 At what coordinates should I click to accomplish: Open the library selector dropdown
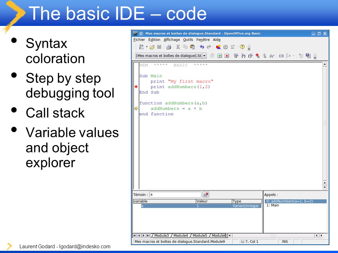click(204, 56)
